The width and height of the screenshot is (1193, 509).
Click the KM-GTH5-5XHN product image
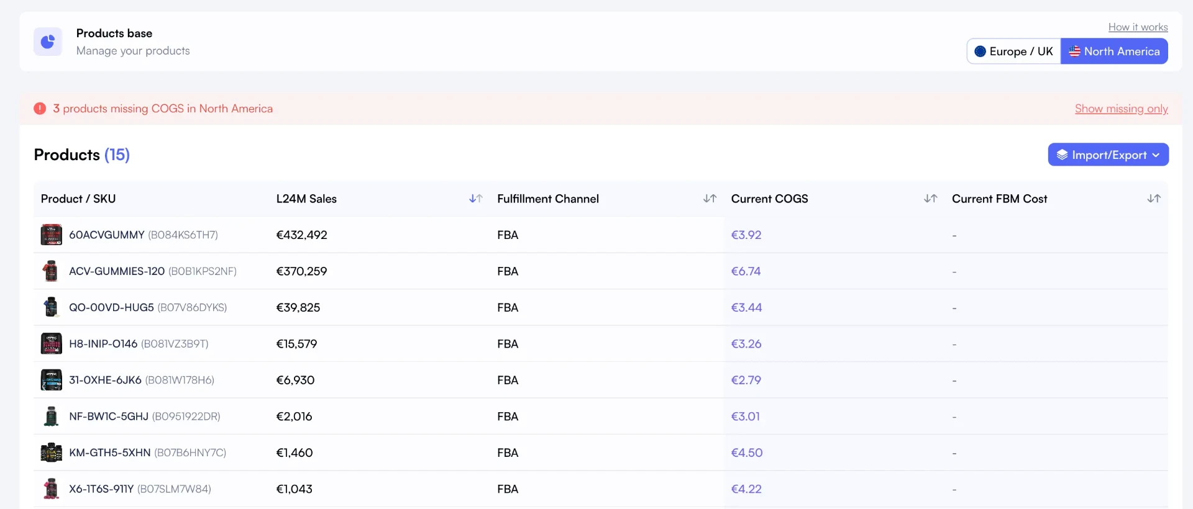(51, 453)
